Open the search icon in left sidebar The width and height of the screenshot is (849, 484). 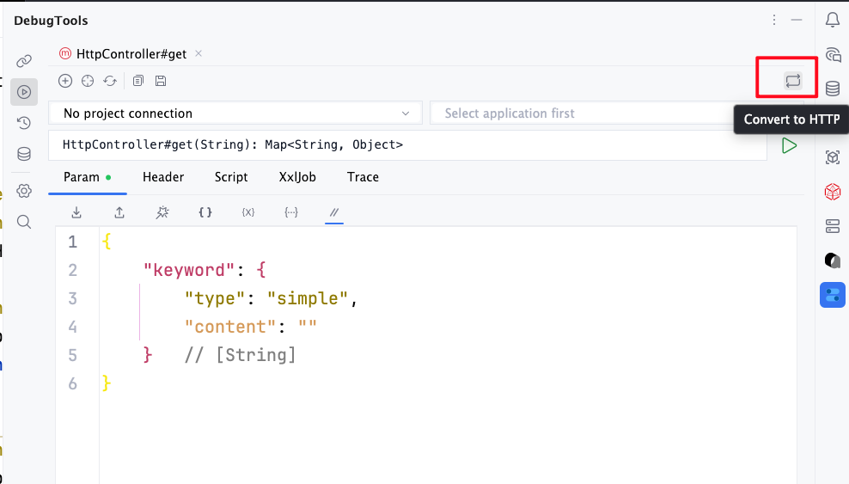point(24,222)
